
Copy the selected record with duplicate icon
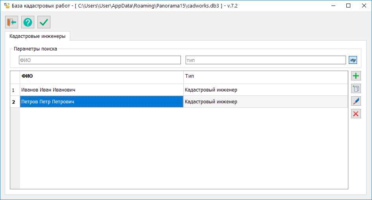click(x=356, y=89)
